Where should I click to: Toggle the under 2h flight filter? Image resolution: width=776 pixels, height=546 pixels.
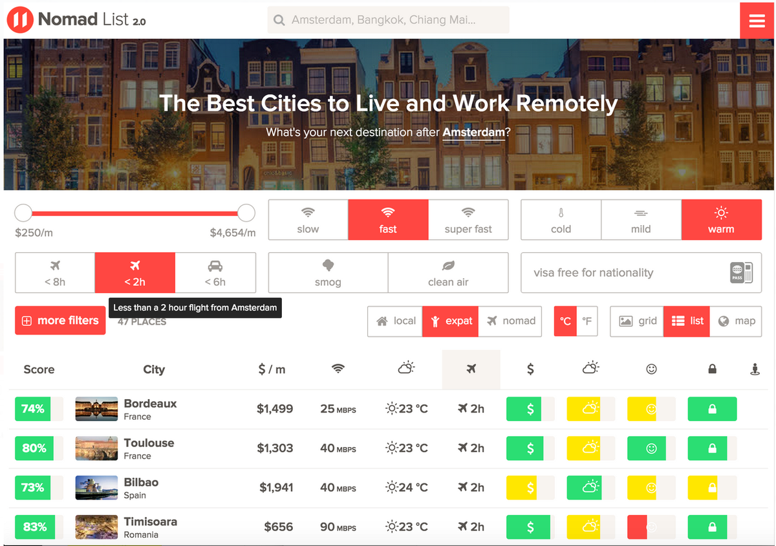[x=135, y=272]
